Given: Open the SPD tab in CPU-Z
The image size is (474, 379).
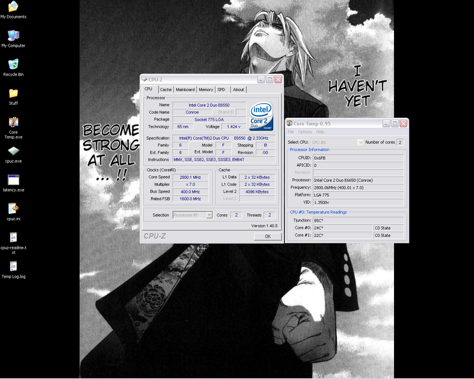Looking at the screenshot, I should coord(221,90).
